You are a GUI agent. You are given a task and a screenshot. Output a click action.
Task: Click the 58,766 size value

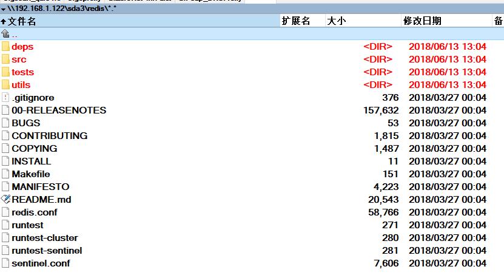pos(383,212)
